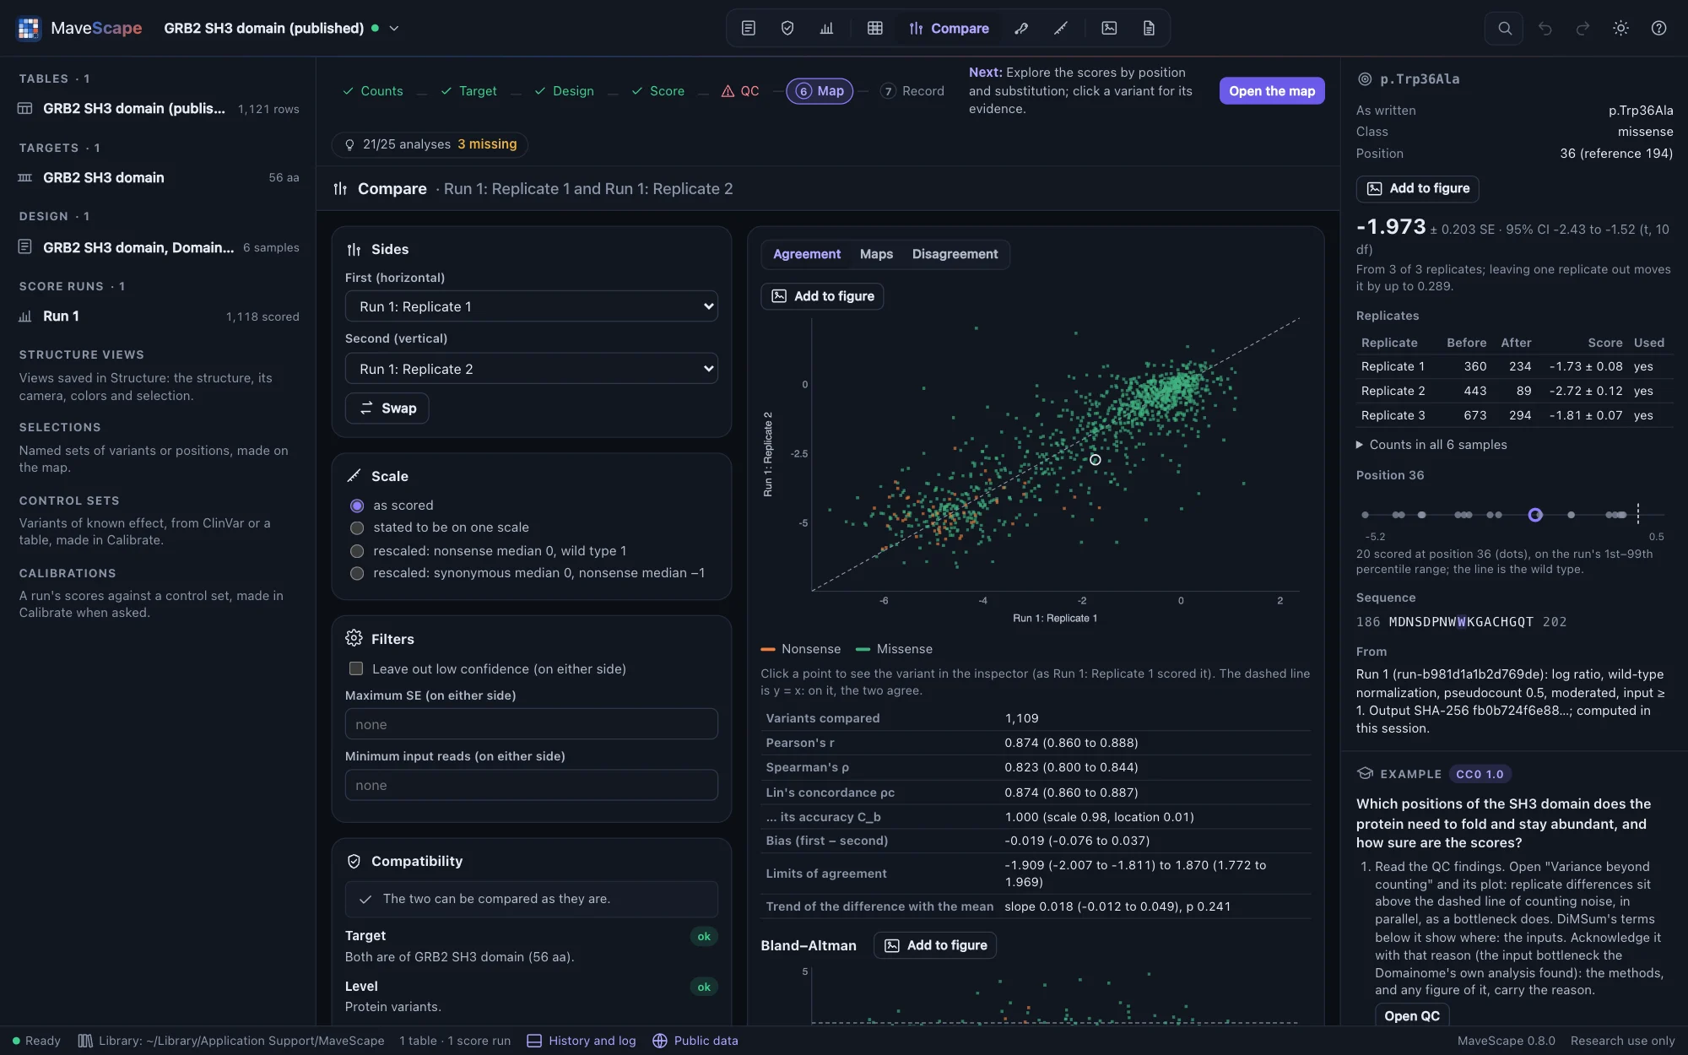Open the Second (vertical) replicate dropdown
This screenshot has width=1688, height=1055.
click(531, 369)
